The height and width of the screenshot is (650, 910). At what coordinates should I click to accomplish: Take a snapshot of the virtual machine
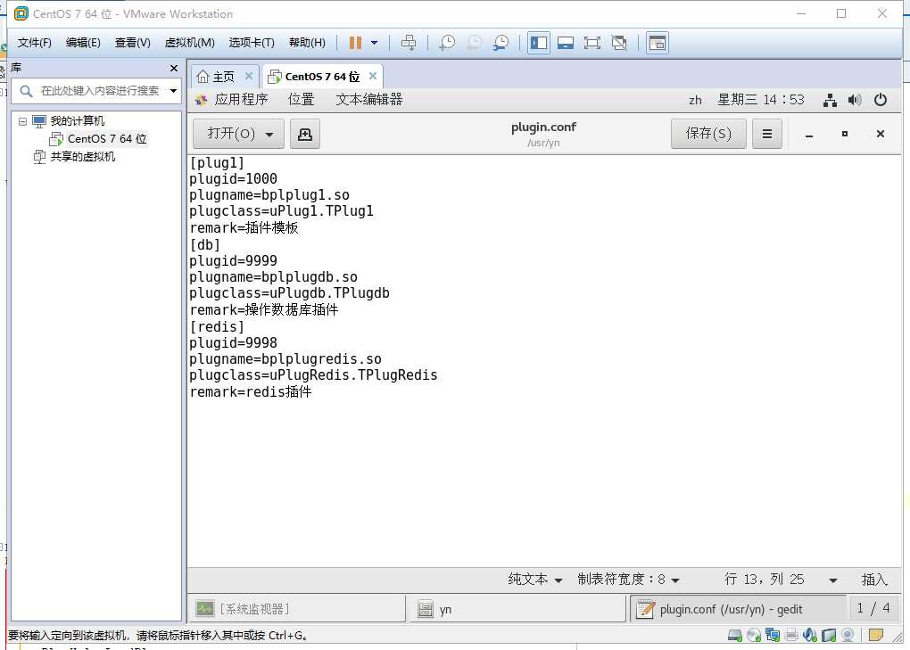[x=447, y=42]
